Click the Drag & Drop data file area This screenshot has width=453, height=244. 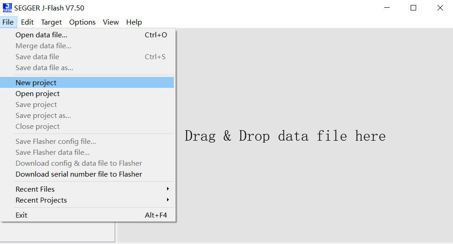[285, 136]
